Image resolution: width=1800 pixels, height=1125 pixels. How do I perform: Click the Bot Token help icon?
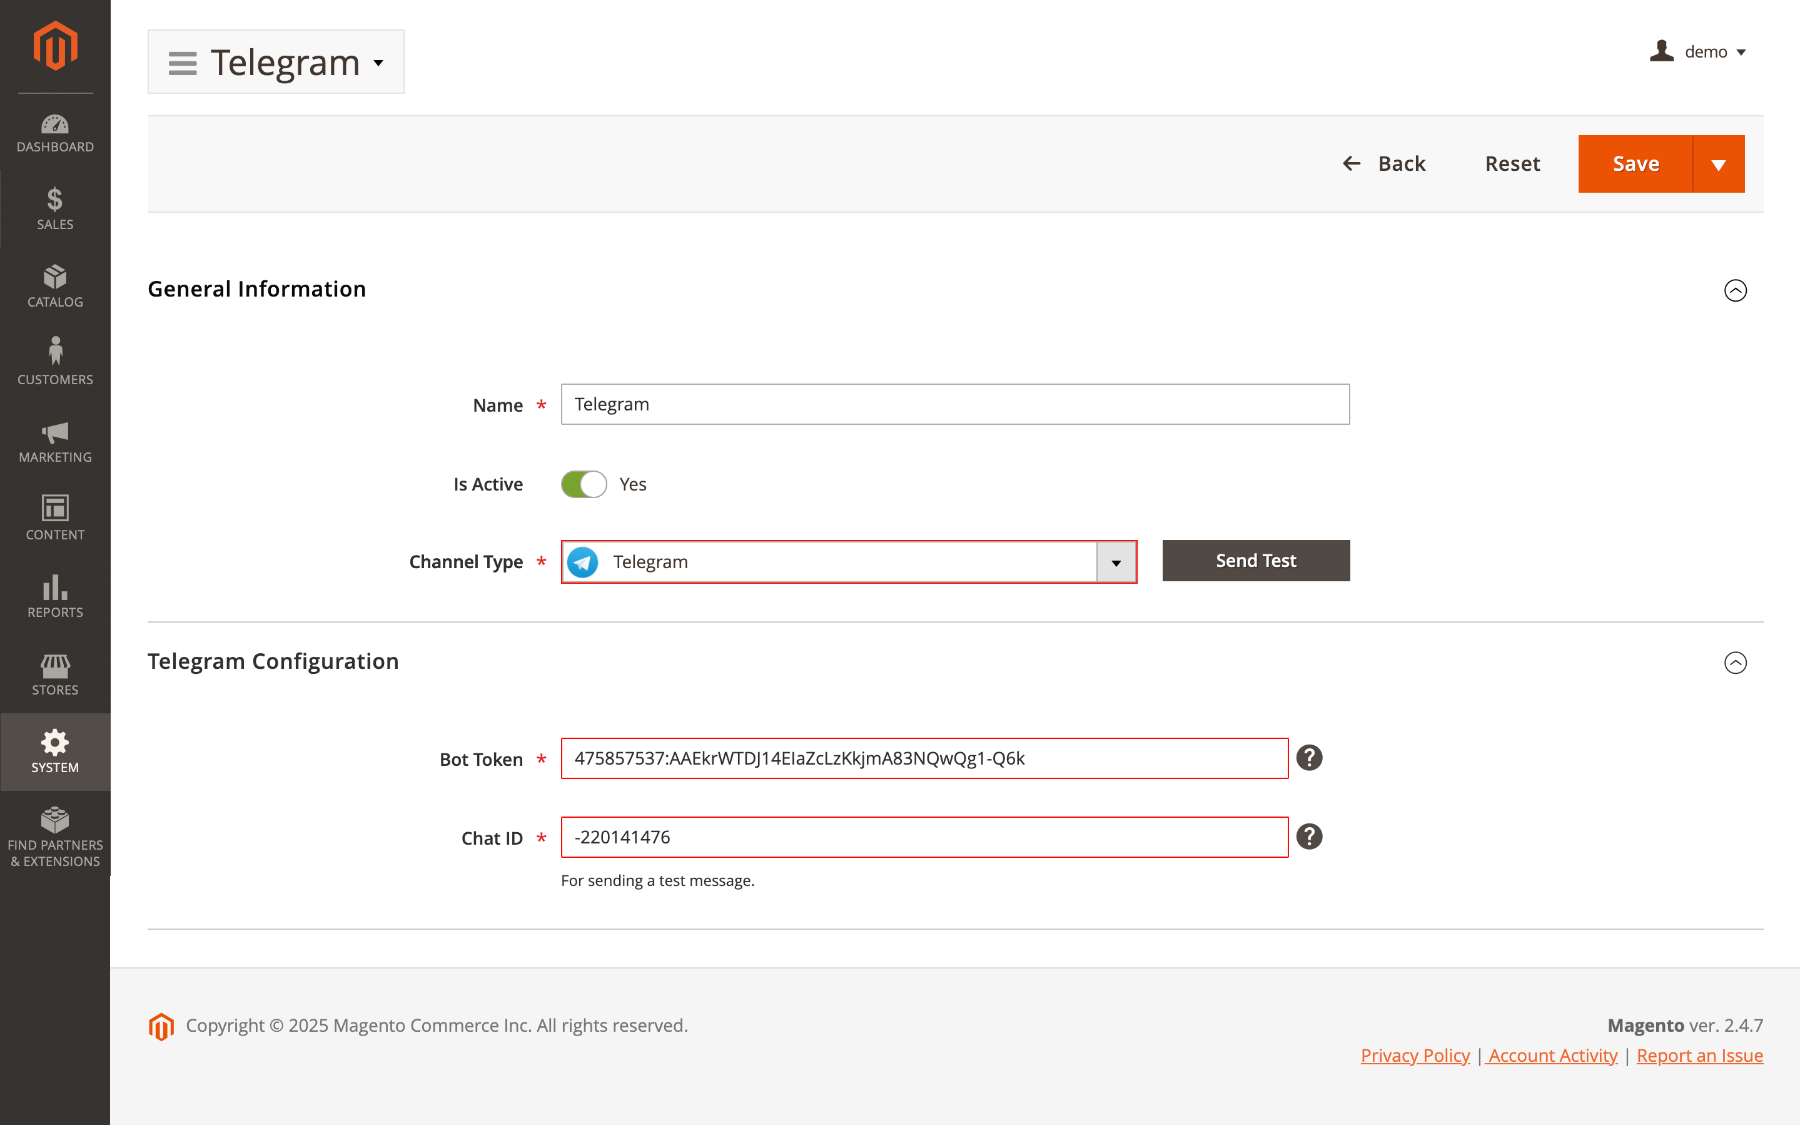[x=1309, y=758]
